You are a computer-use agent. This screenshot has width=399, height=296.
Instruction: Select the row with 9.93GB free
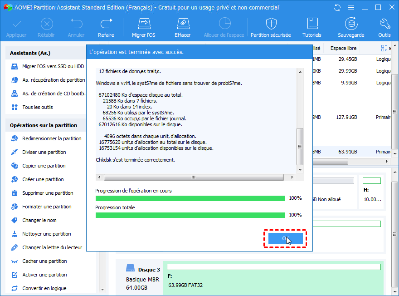(x=352, y=83)
